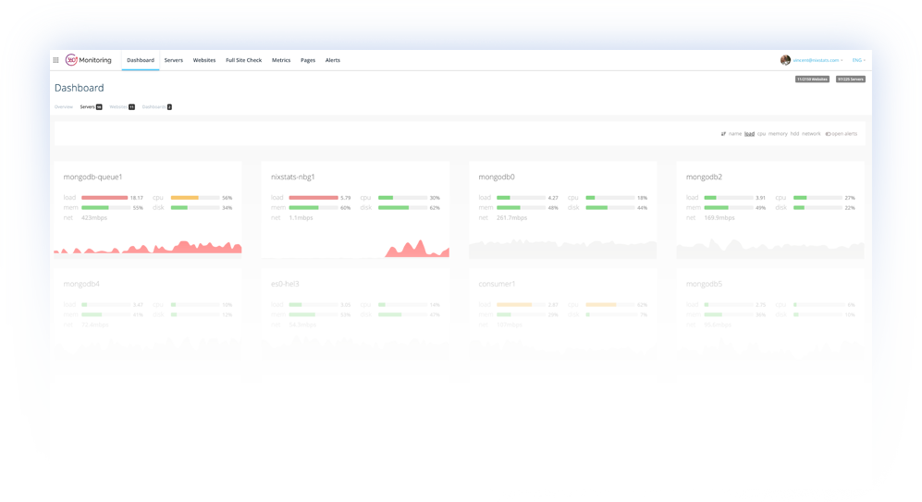Click the sort order icon before name

coord(723,134)
